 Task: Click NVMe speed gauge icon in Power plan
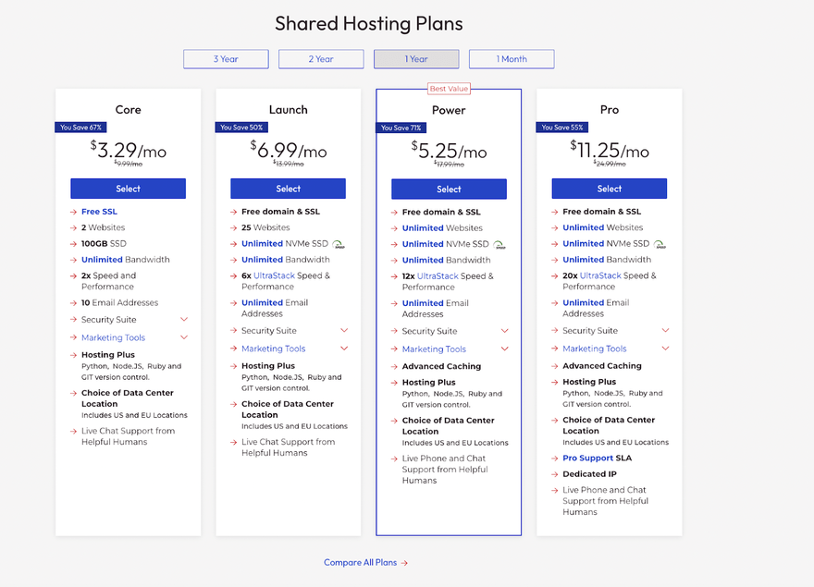coord(499,245)
